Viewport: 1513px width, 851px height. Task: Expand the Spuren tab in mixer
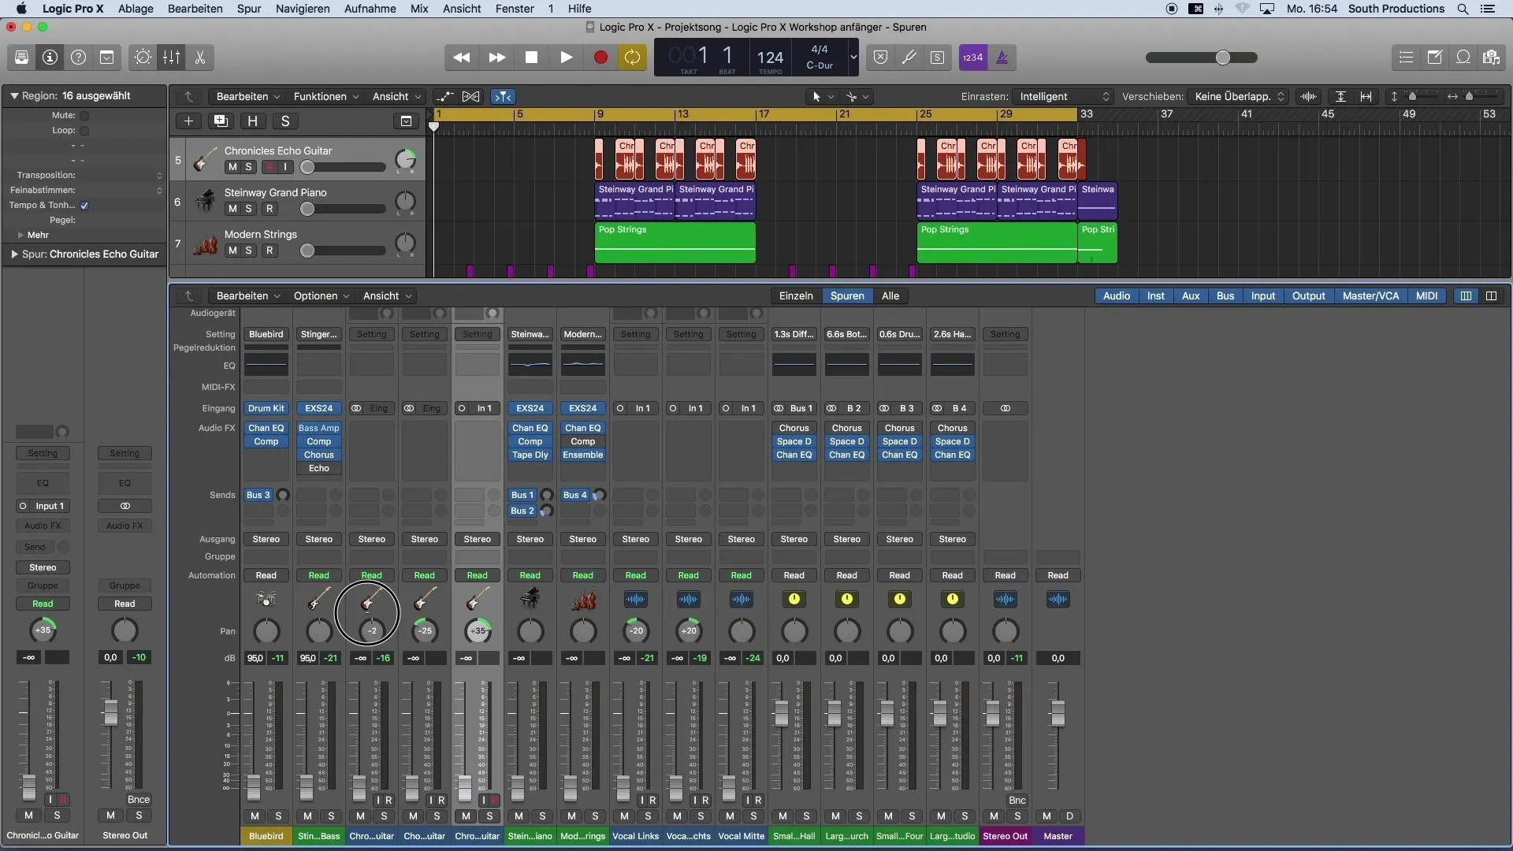[x=847, y=295]
